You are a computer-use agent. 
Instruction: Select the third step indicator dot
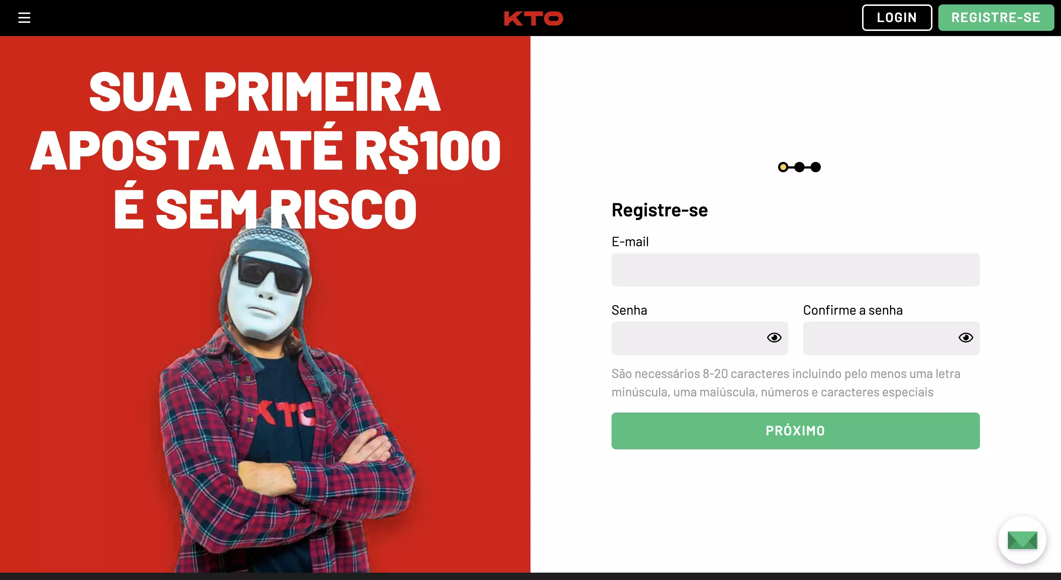816,167
